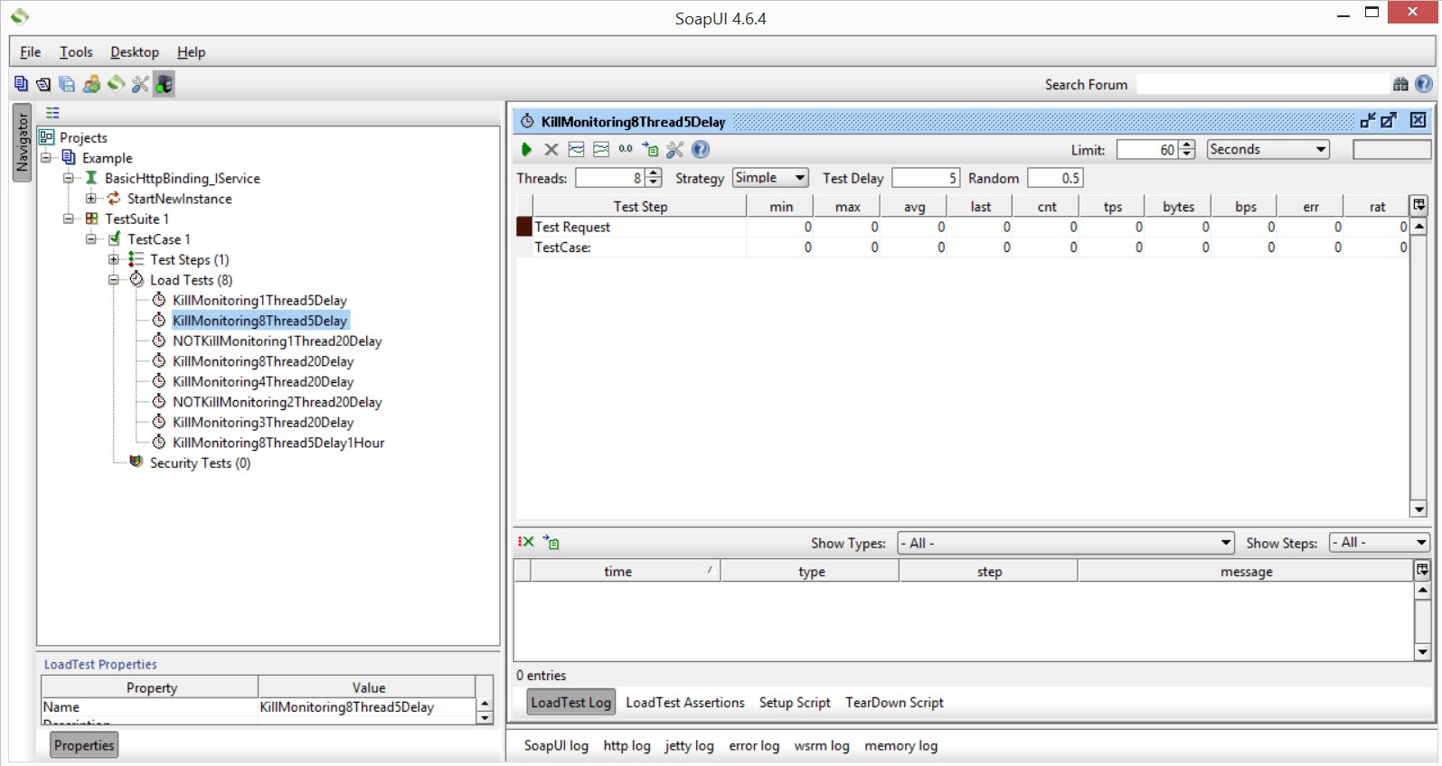
Task: Reset statistics with the 0.0 icon
Action: 626,149
